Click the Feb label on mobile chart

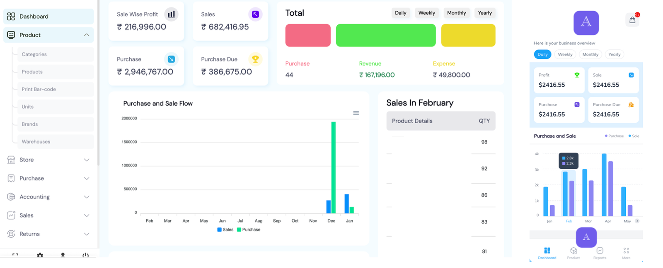point(569,221)
